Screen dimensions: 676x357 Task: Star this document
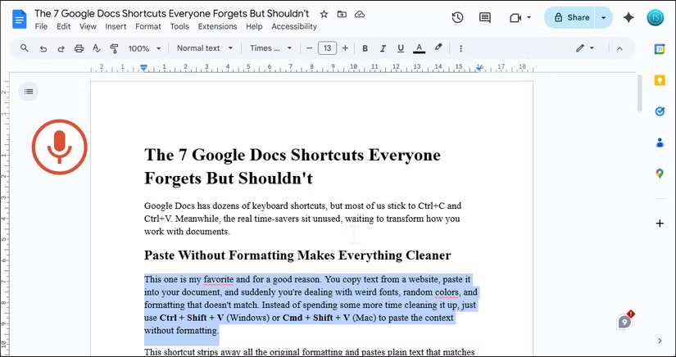324,15
